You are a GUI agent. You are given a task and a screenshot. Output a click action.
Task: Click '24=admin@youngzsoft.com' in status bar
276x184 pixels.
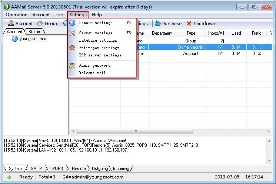[x=93, y=177]
